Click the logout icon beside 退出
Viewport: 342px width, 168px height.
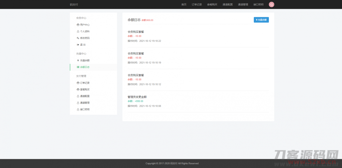[78, 45]
